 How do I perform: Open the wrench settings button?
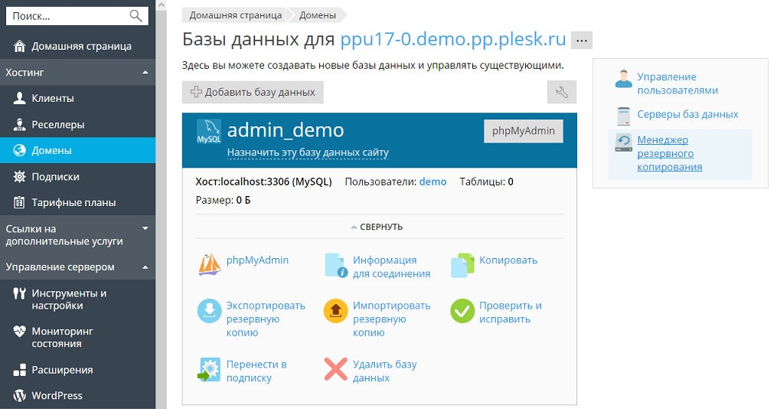[x=561, y=92]
